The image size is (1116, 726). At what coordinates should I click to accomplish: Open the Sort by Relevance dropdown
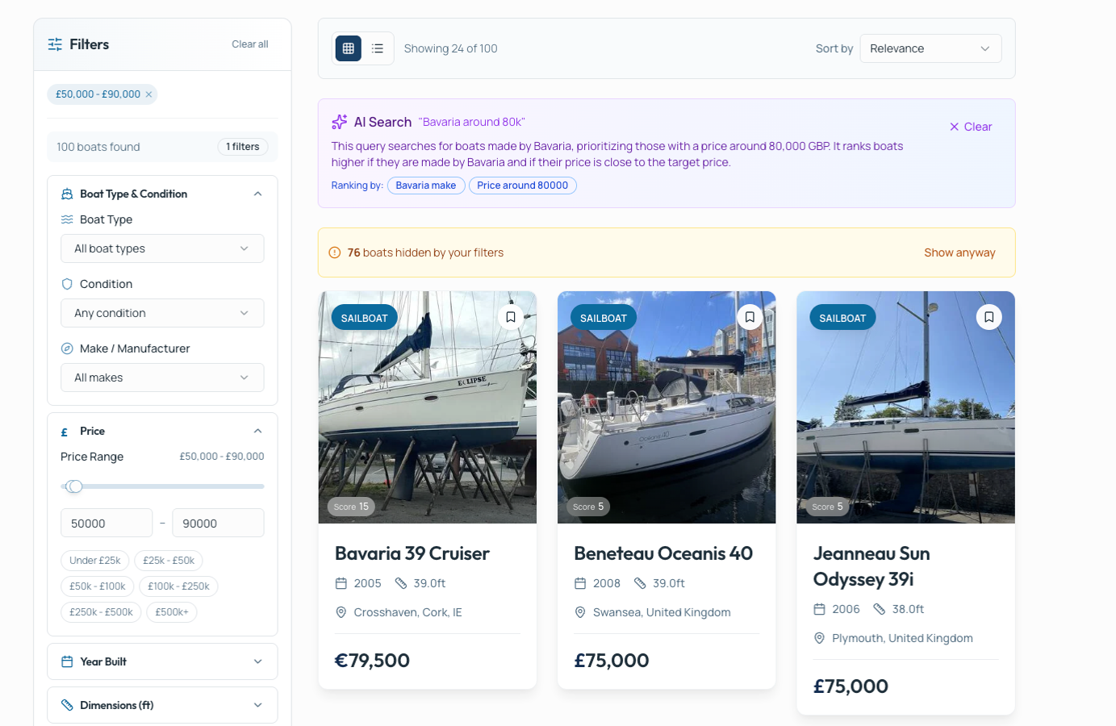click(930, 48)
